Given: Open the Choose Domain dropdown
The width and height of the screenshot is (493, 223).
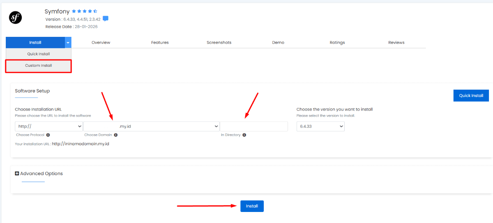Looking at the screenshot, I should (x=151, y=126).
